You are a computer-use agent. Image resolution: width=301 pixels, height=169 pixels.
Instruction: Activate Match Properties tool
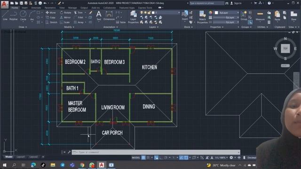pyautogui.click(x=202, y=17)
